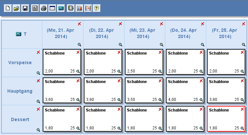Screen dimensions: 248x135
Task: Magnify details of Mo, 21. Apr column
Action: (x=79, y=45)
